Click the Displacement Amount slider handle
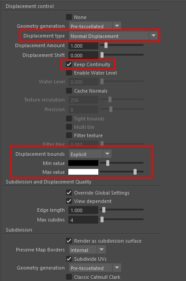Viewport: 186px width, 281px height. [106, 45]
